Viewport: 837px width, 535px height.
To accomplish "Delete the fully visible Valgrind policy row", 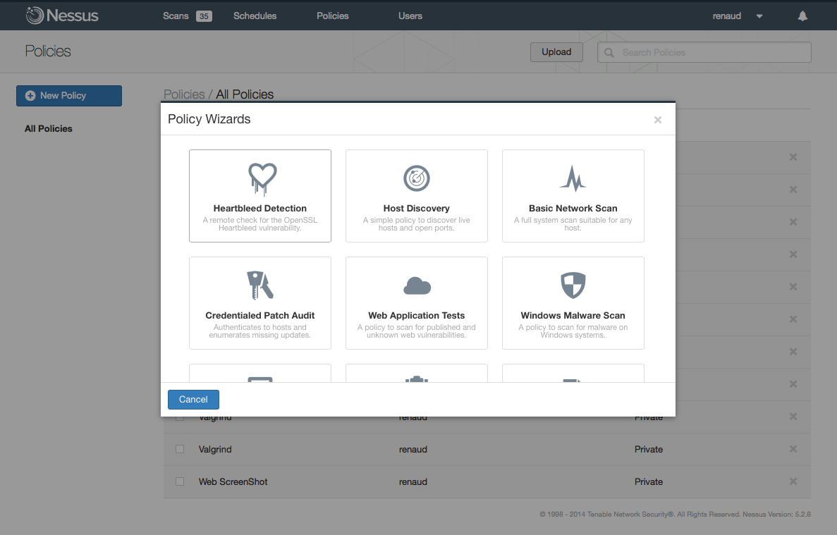I will 793,449.
